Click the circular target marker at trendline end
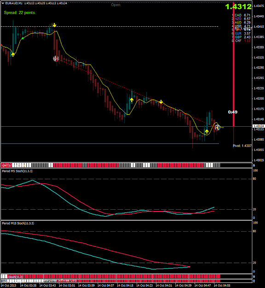The image size is (265, 288). coord(217,128)
